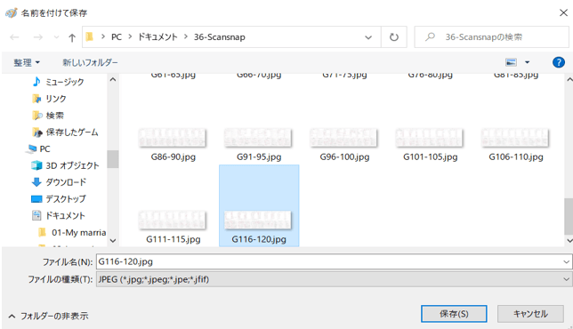Click the 36-Scansnapの検索 search box
This screenshot has width=573, height=329.
(491, 36)
